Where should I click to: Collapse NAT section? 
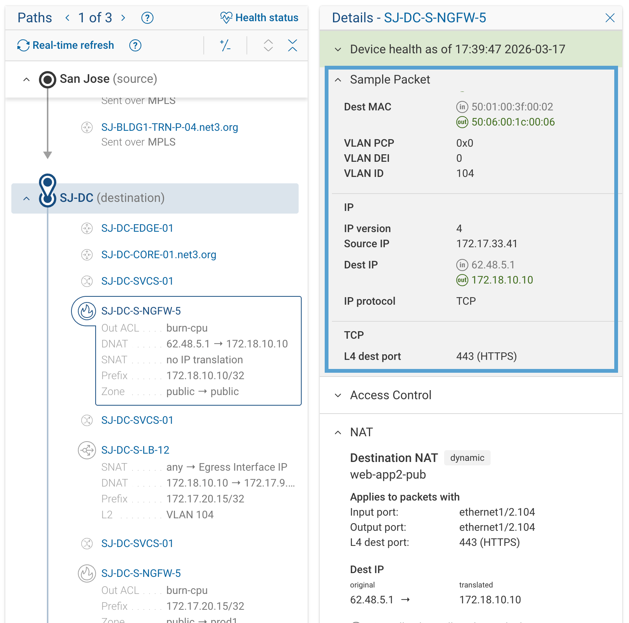338,432
